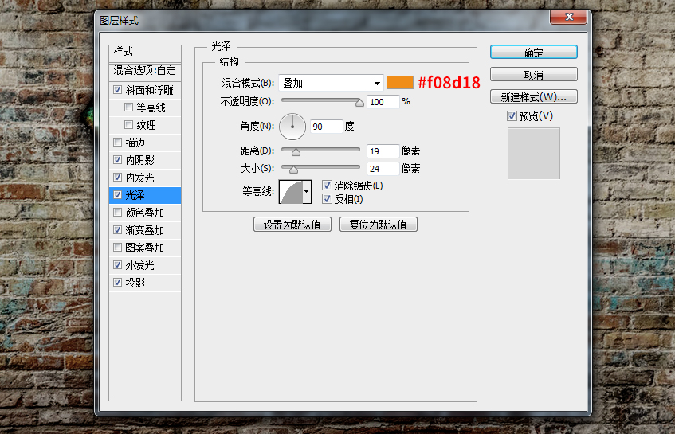
Task: Cancel with the 取消 button
Action: 533,74
